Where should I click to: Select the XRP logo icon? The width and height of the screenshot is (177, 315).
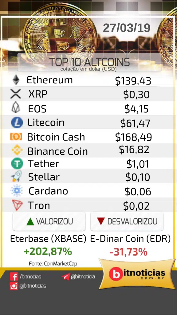coord(16,94)
